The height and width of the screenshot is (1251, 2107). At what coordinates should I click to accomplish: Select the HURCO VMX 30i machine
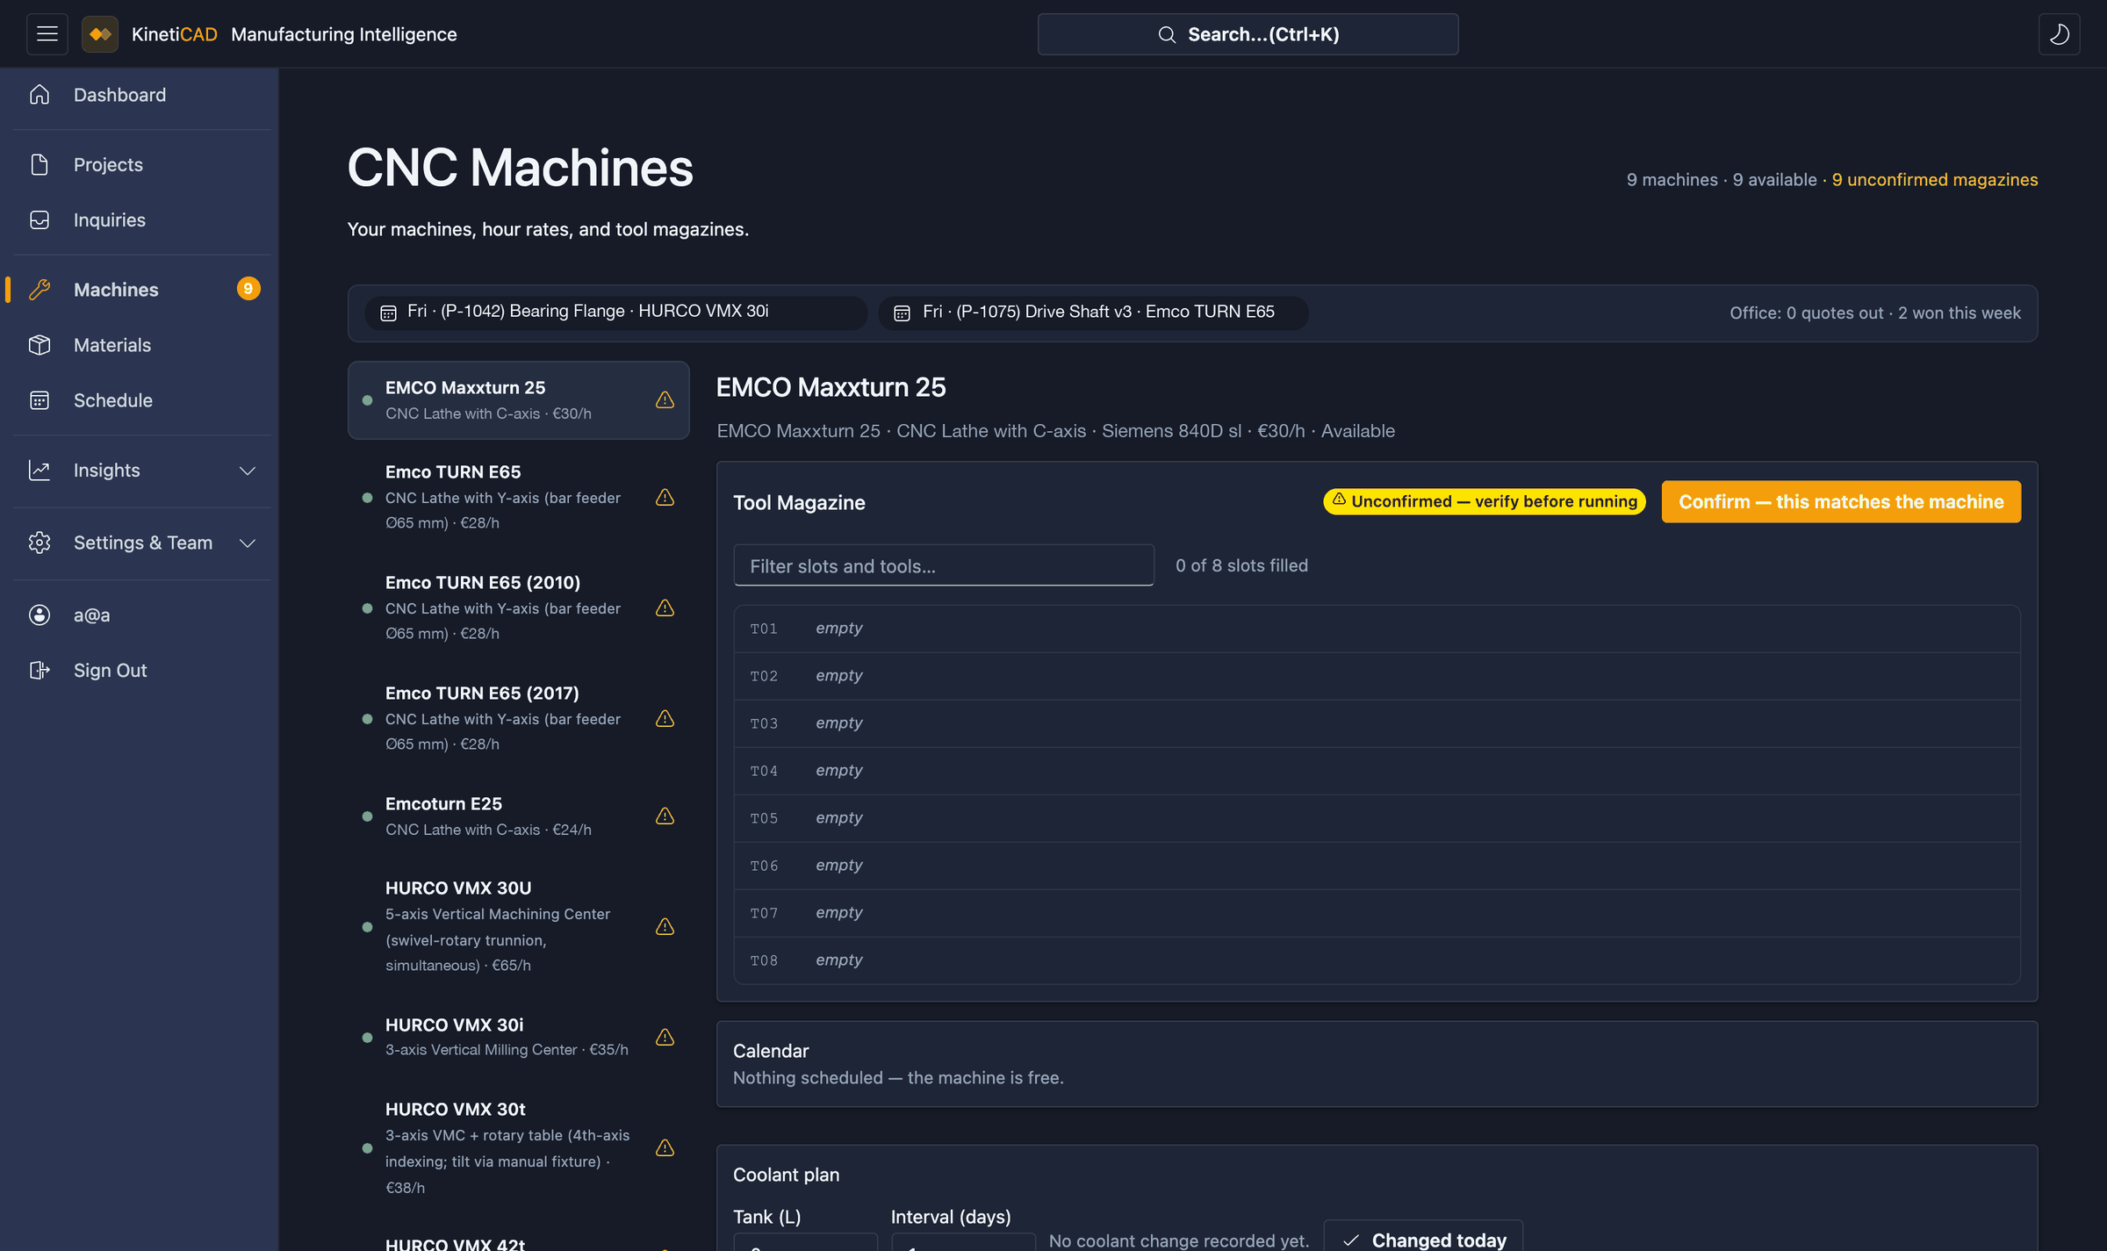[x=519, y=1037]
